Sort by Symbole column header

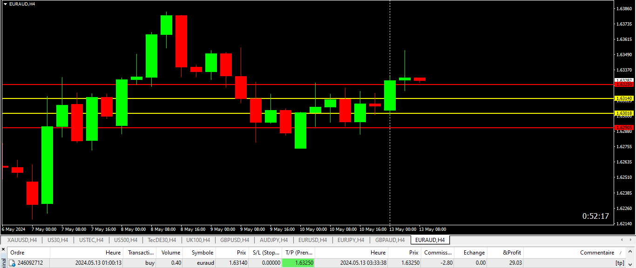pos(199,253)
